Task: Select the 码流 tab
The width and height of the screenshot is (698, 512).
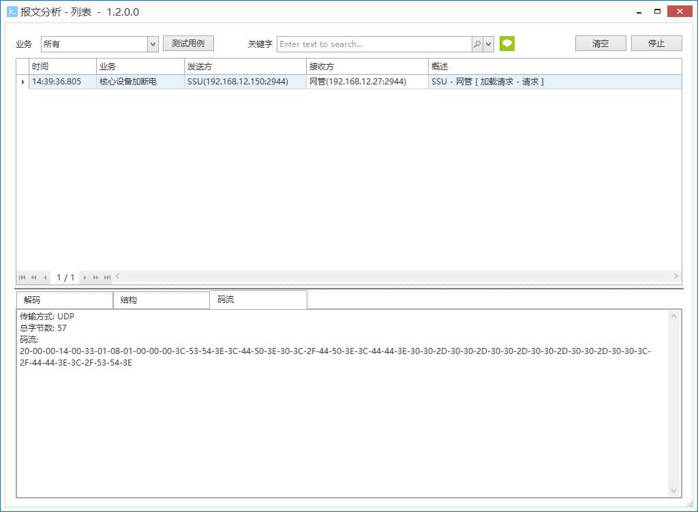Action: pos(258,300)
